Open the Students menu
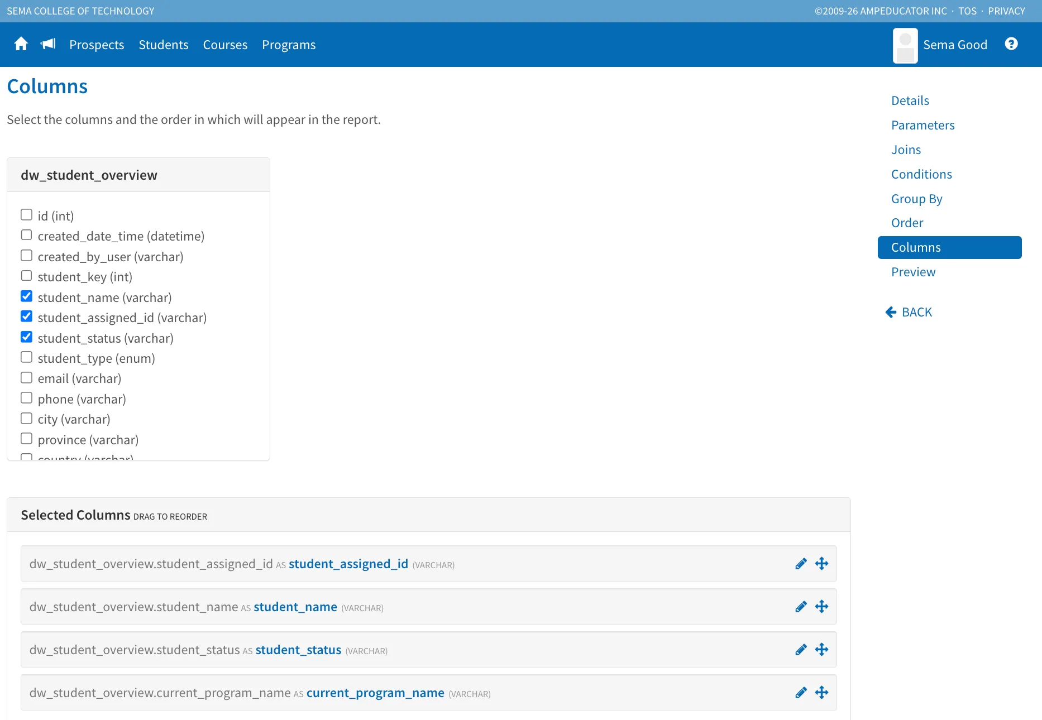Viewport: 1042px width, 720px height. tap(164, 45)
